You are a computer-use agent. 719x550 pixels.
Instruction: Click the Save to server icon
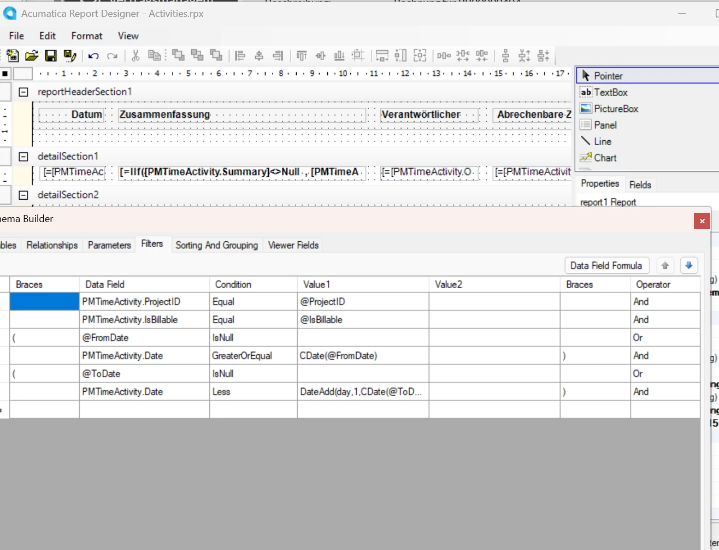click(x=69, y=55)
